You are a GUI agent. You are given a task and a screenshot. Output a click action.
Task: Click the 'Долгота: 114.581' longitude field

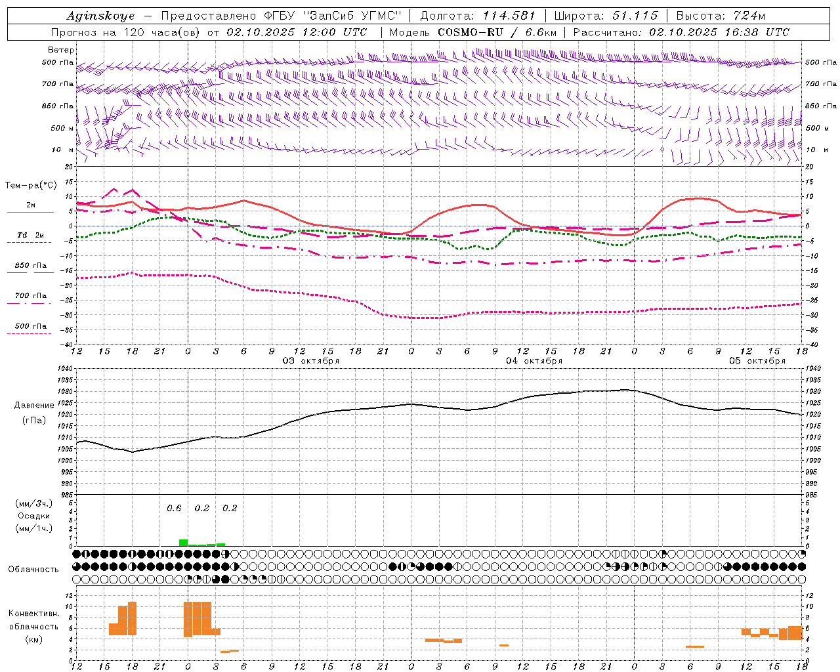tap(478, 16)
